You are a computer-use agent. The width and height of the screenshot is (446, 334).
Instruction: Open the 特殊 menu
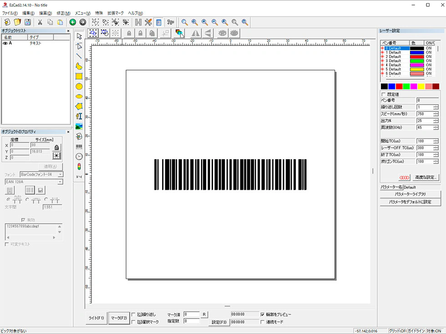click(x=99, y=13)
